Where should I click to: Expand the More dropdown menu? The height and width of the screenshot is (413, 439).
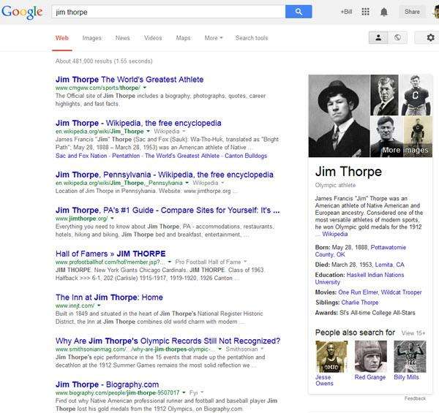[x=214, y=38]
